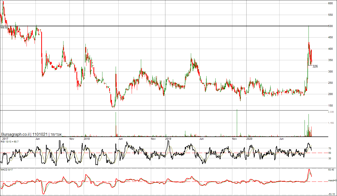This screenshot has width=337, height=196.
Task: Click the 326 last price label
Action: [315, 66]
